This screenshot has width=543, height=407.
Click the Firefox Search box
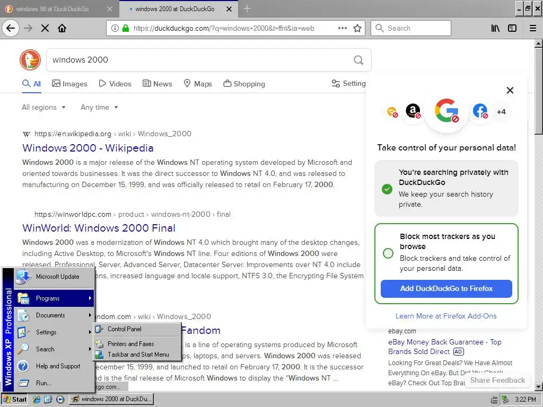(x=411, y=28)
